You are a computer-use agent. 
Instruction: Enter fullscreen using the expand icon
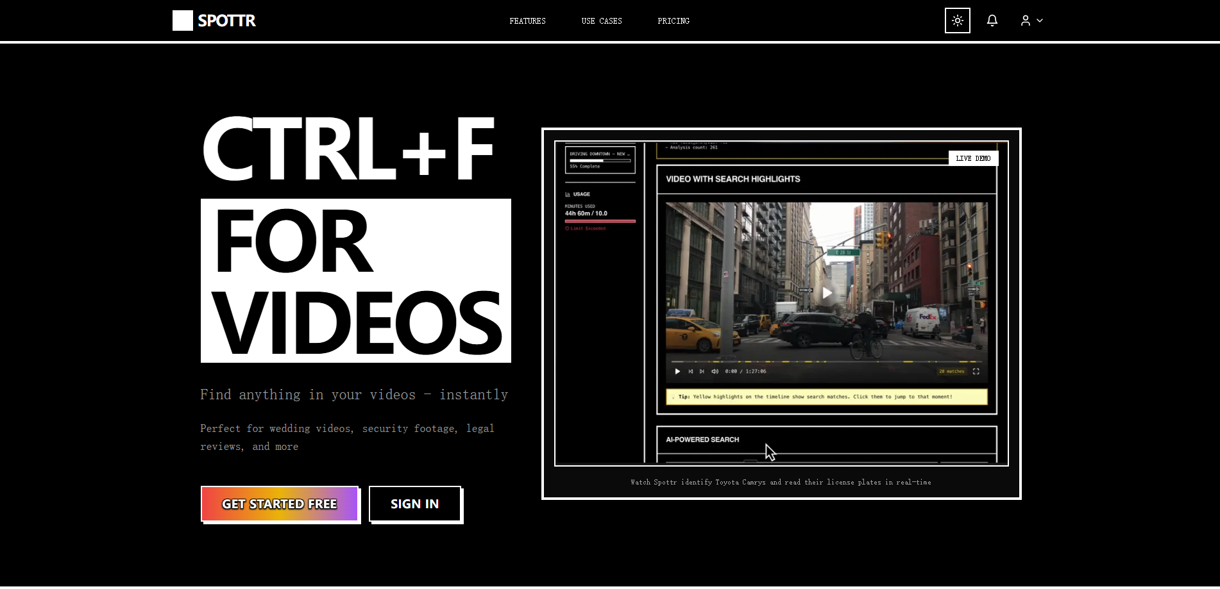[x=976, y=371]
